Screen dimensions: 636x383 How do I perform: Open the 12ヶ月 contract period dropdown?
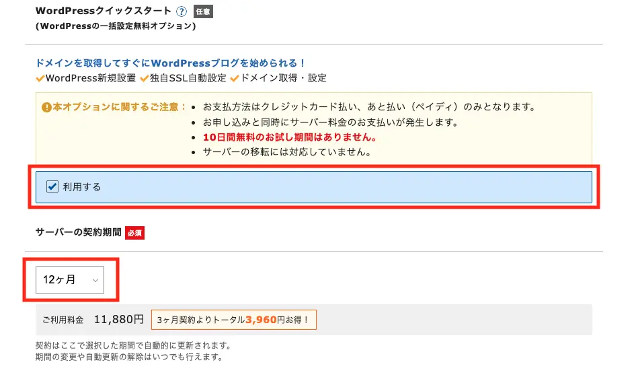(x=69, y=279)
